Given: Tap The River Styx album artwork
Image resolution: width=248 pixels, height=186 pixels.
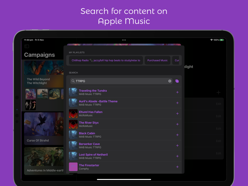Looking at the screenshot, I should coord(73,124).
